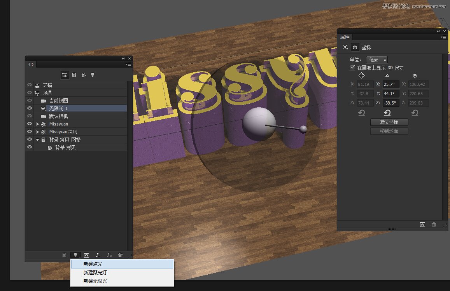
Task: Click the trash icon in the 3D panel toolbar
Action: pos(121,255)
